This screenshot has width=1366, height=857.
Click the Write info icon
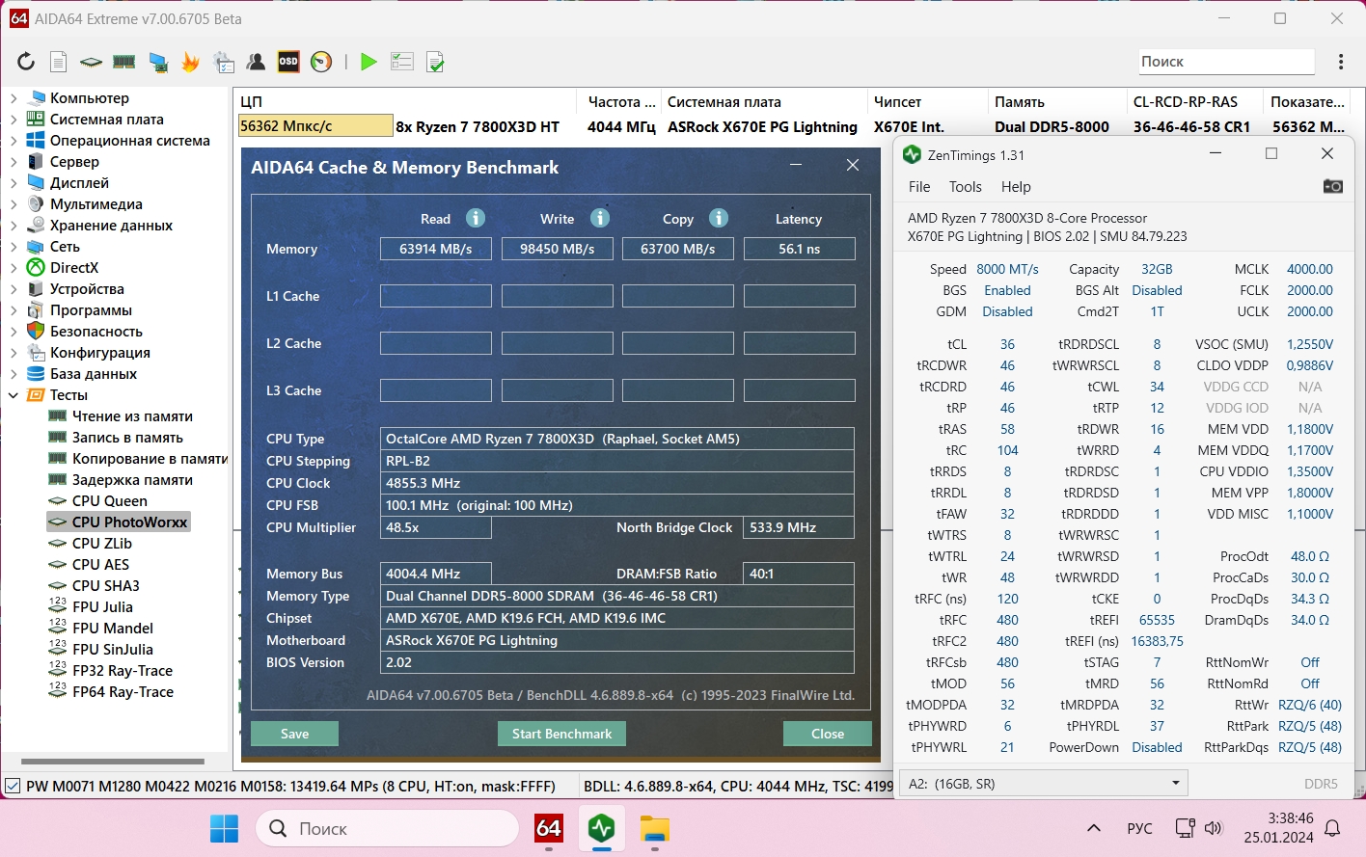point(600,218)
